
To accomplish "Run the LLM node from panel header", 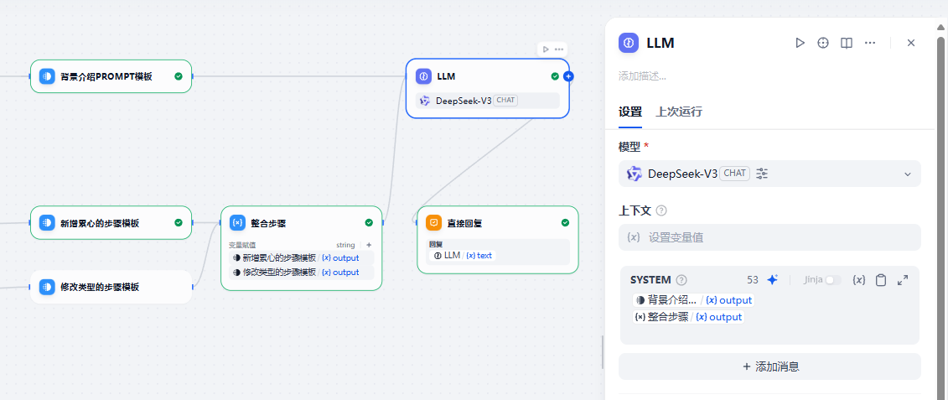I will pos(800,43).
